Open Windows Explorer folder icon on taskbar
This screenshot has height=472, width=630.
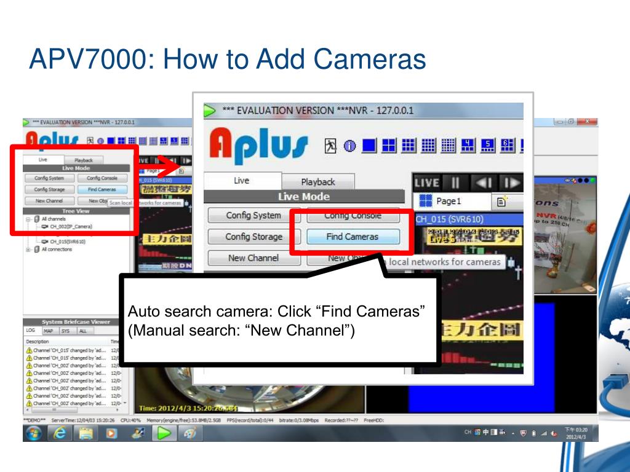pos(86,433)
